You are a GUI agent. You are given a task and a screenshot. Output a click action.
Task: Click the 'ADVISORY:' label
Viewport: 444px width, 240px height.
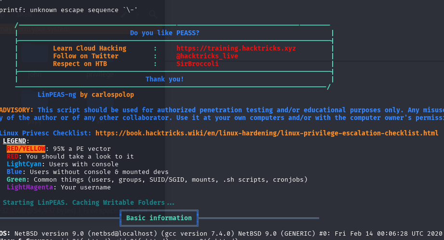(17, 110)
